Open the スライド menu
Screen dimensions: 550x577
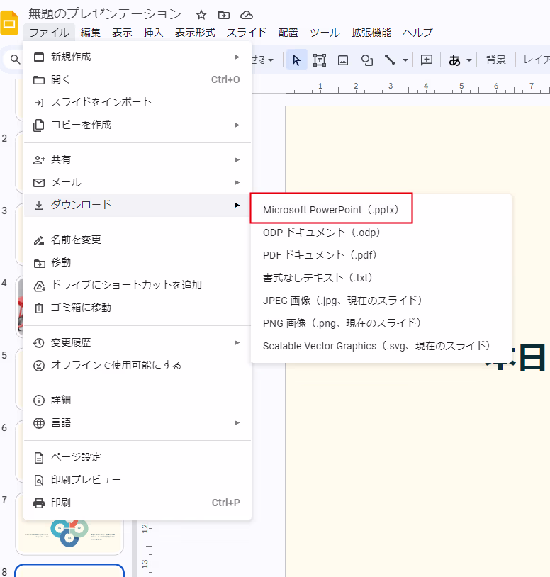click(247, 33)
